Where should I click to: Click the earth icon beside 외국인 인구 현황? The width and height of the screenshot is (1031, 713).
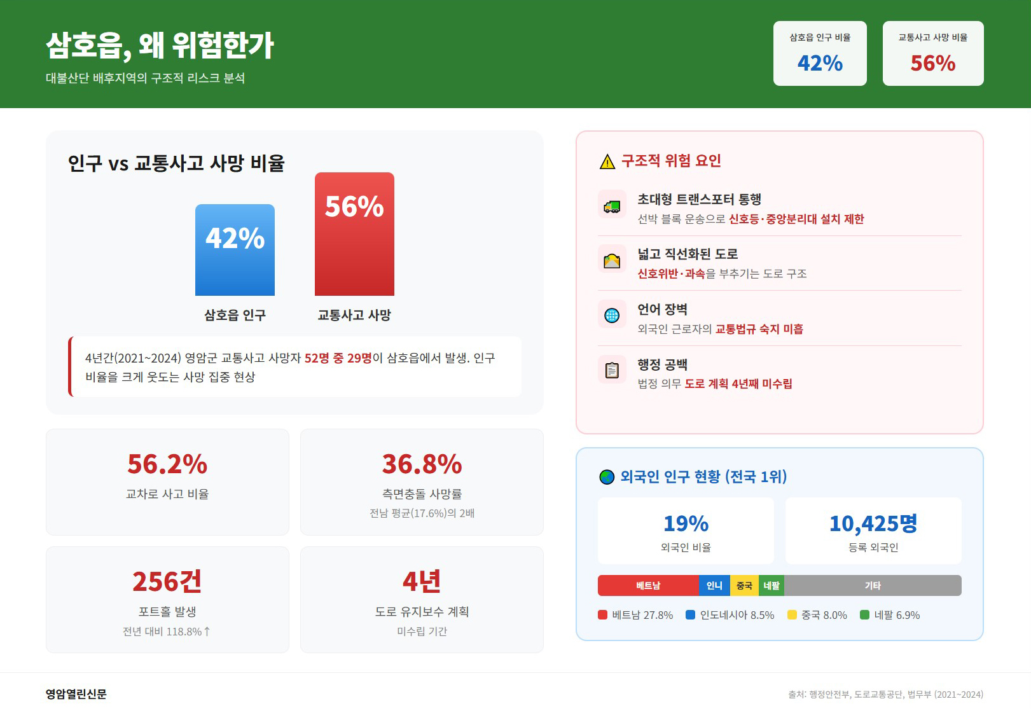point(607,477)
